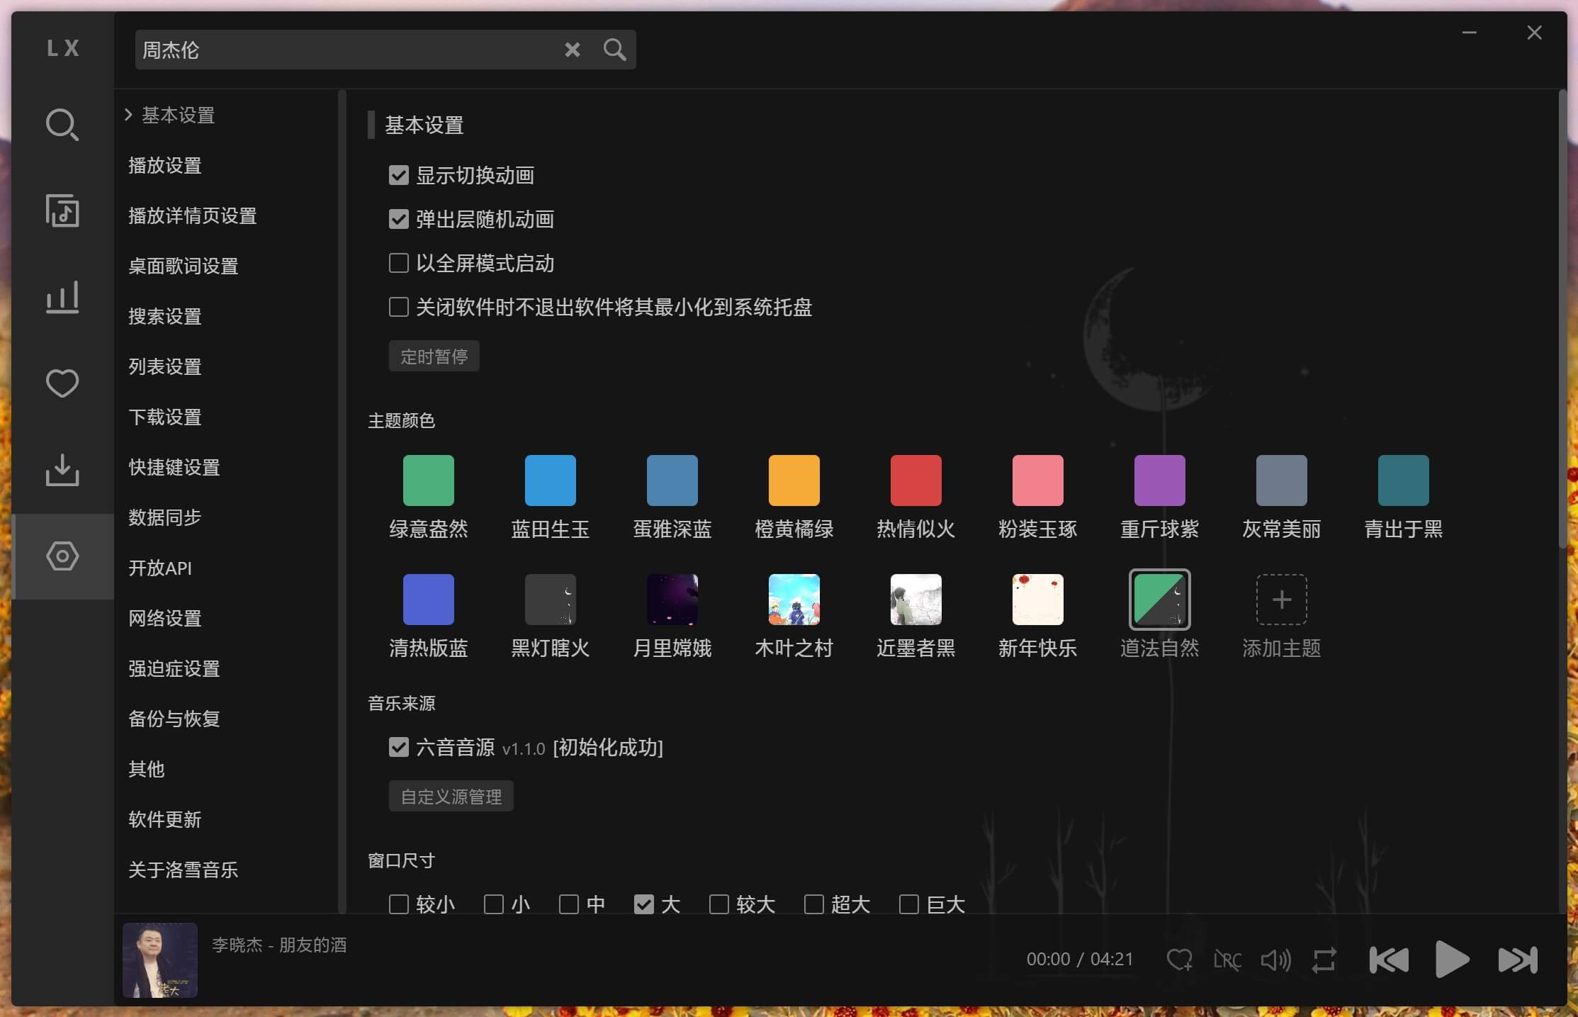Select 小 window size
This screenshot has width=1578, height=1017.
click(x=494, y=904)
